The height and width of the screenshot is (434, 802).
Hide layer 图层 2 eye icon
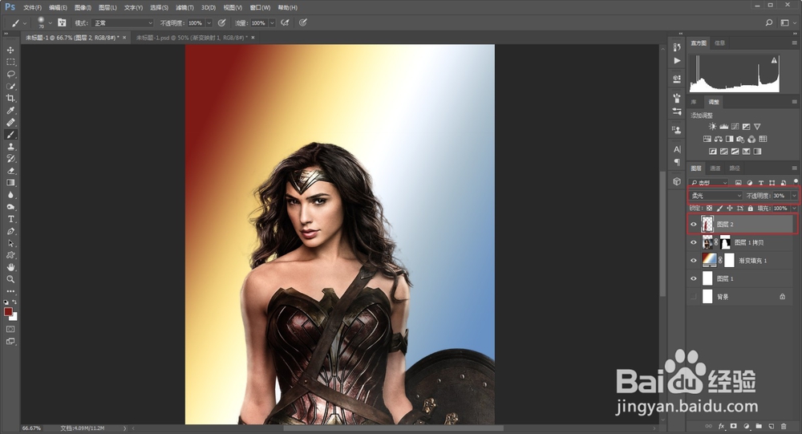694,224
